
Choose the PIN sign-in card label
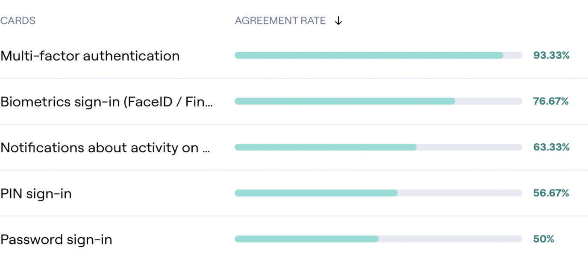point(36,194)
